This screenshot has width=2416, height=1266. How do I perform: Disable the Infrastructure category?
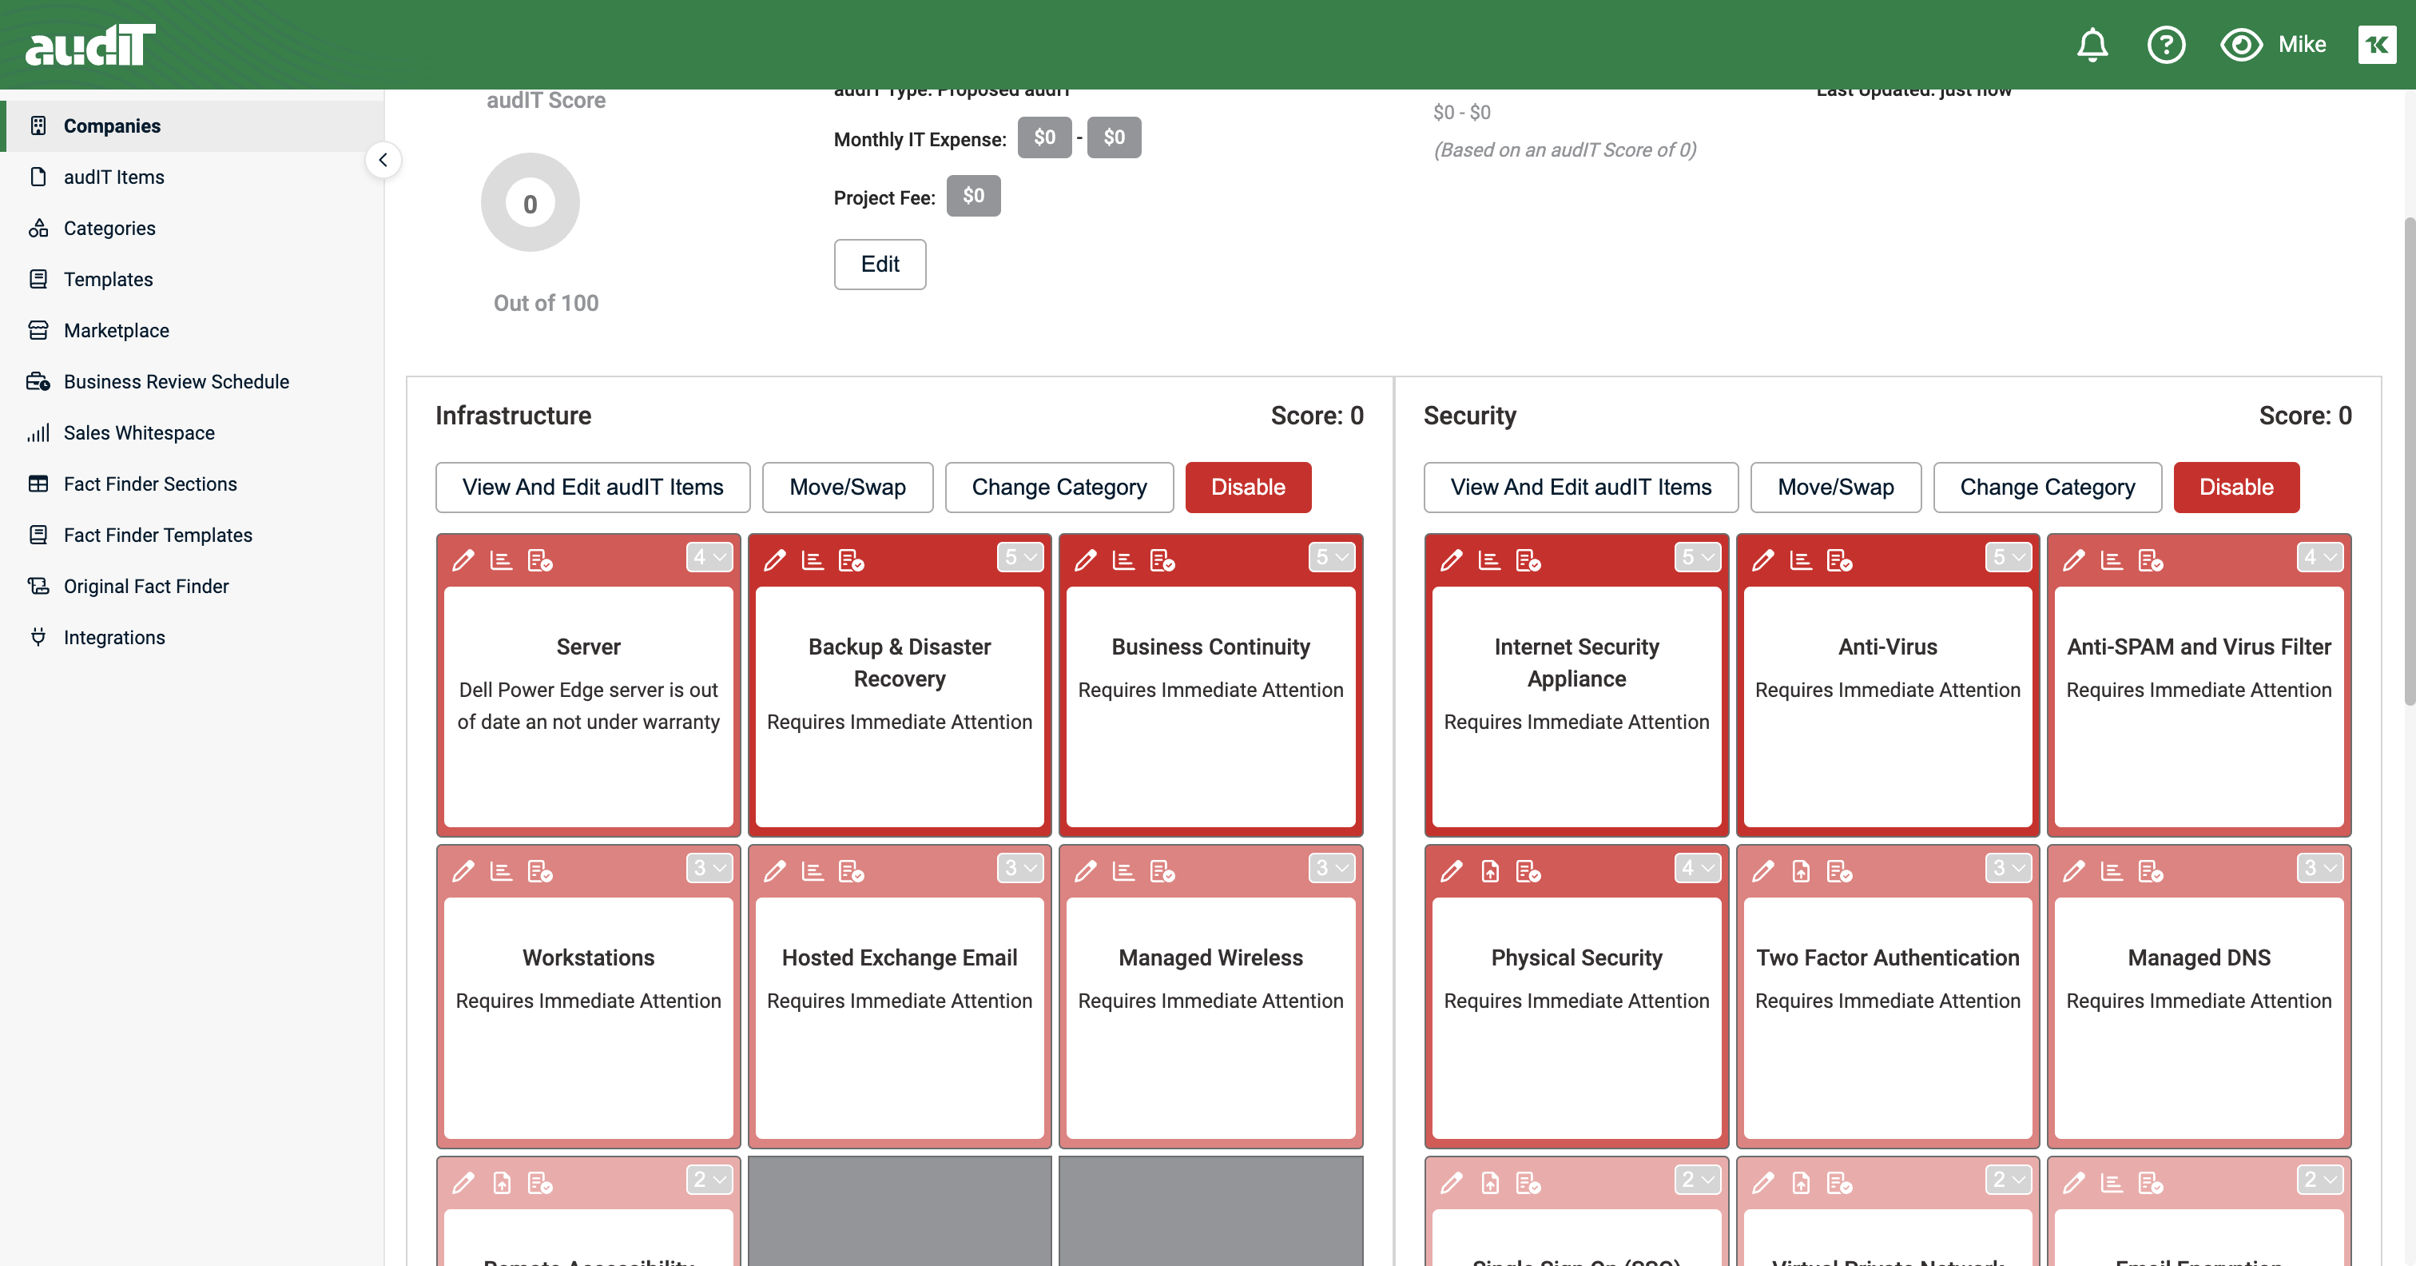click(x=1247, y=487)
